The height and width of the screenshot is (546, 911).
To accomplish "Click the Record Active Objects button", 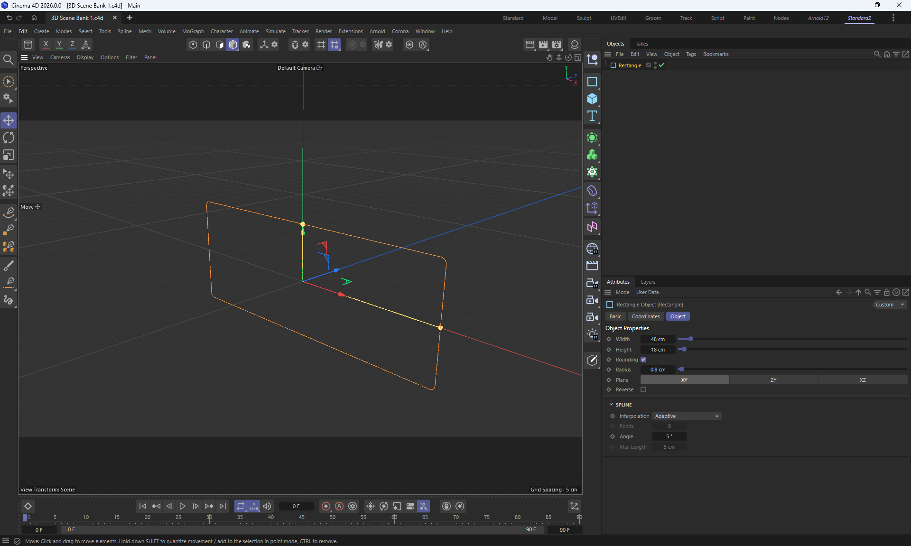I will click(x=326, y=506).
